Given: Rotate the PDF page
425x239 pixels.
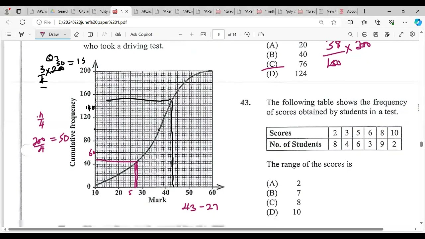Looking at the screenshot, I should point(247,34).
